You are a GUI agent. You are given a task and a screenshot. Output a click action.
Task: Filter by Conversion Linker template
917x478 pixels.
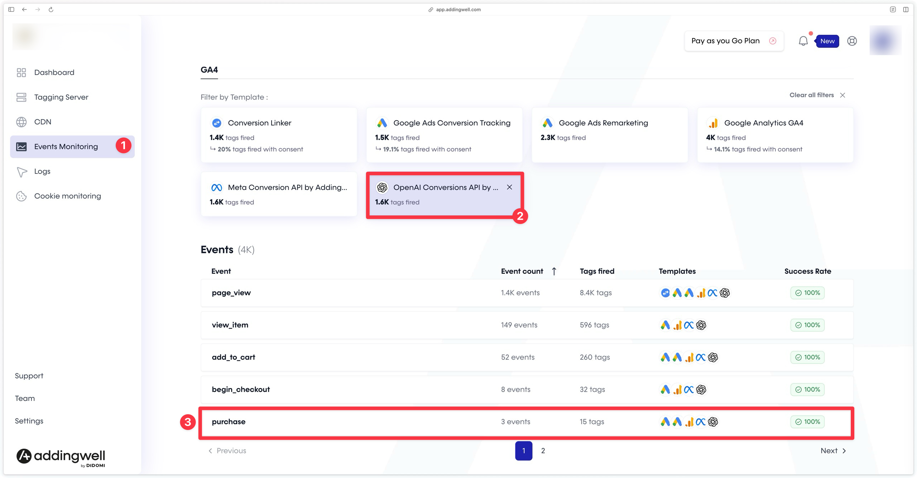click(x=279, y=135)
